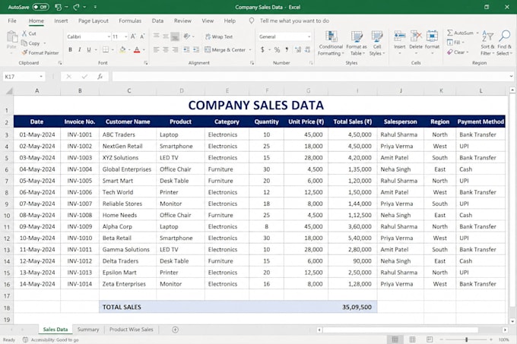This screenshot has height=344, width=517.
Task: Click the Cut button
Action: (29, 33)
